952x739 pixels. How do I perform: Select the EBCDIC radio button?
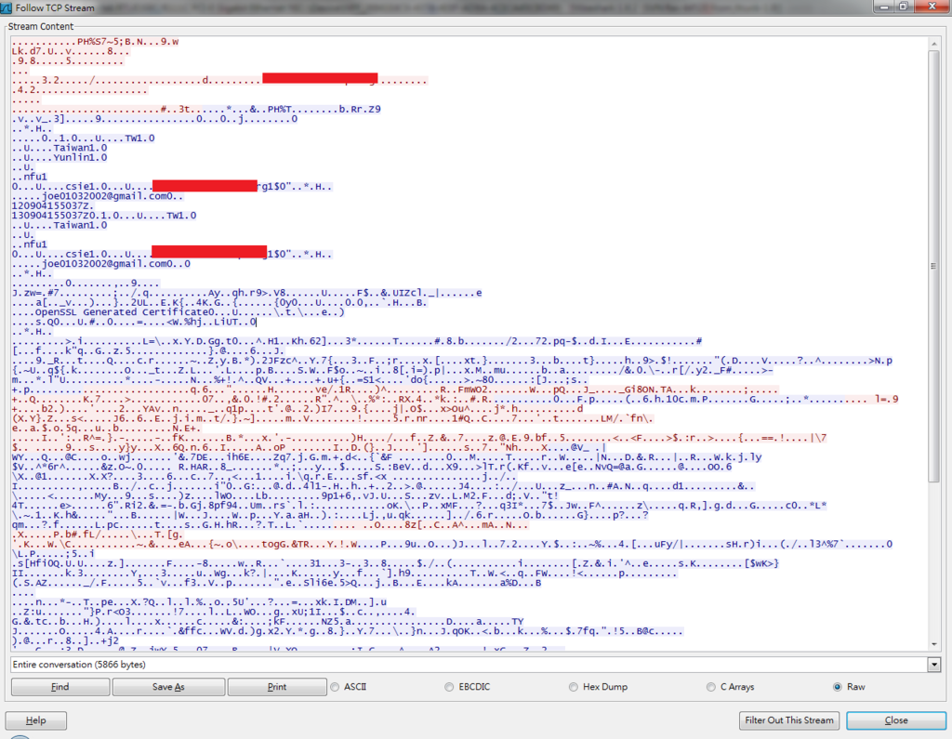coord(449,687)
